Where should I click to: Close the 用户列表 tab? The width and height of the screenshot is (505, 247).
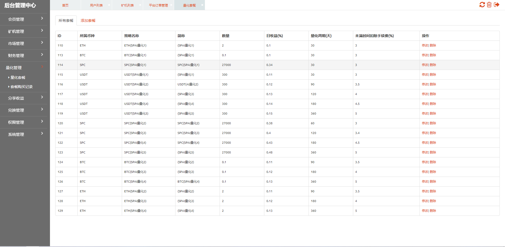pyautogui.click(x=109, y=5)
